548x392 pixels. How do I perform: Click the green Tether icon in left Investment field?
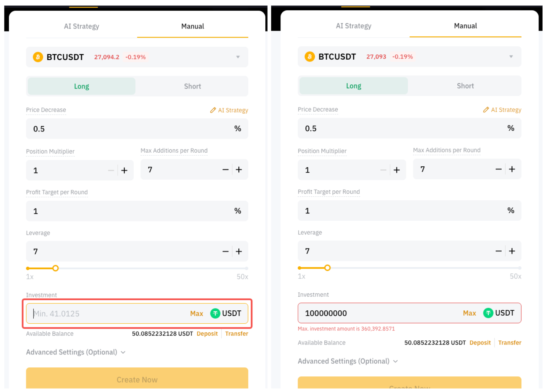pyautogui.click(x=215, y=313)
